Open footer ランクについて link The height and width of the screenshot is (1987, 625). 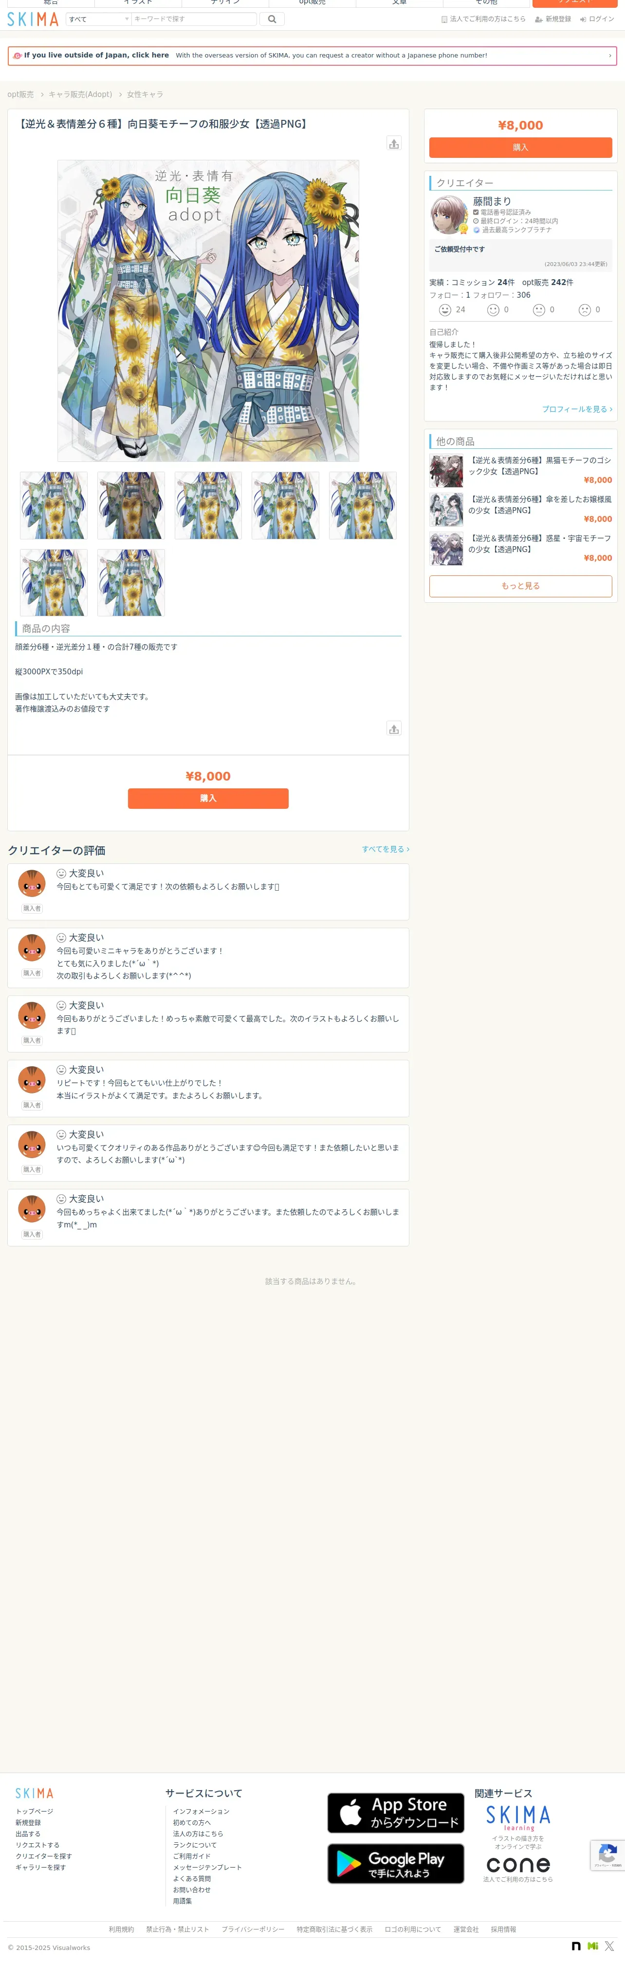tap(195, 1845)
